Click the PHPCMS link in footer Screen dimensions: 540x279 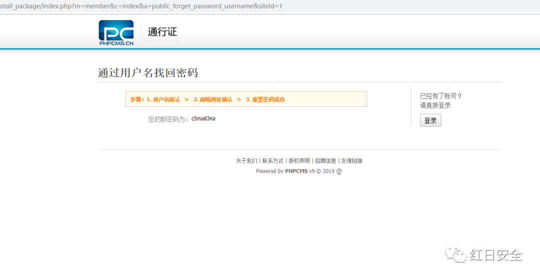click(x=296, y=171)
